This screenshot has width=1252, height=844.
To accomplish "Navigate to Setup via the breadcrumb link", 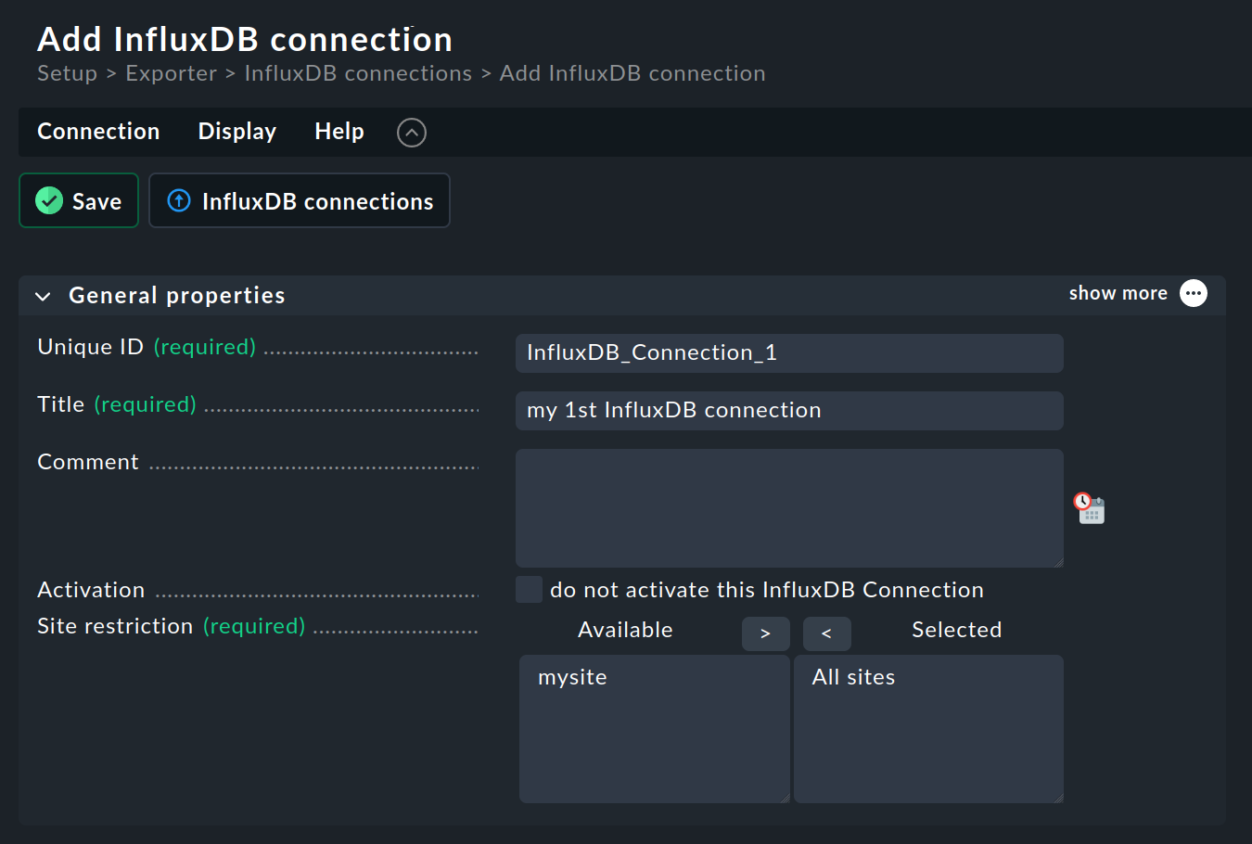I will (x=66, y=72).
